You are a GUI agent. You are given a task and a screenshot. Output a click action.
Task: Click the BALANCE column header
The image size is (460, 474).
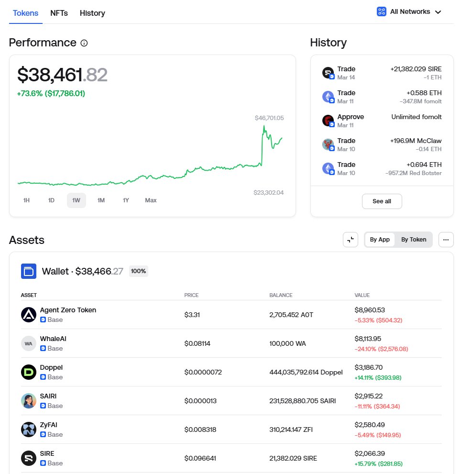(281, 295)
